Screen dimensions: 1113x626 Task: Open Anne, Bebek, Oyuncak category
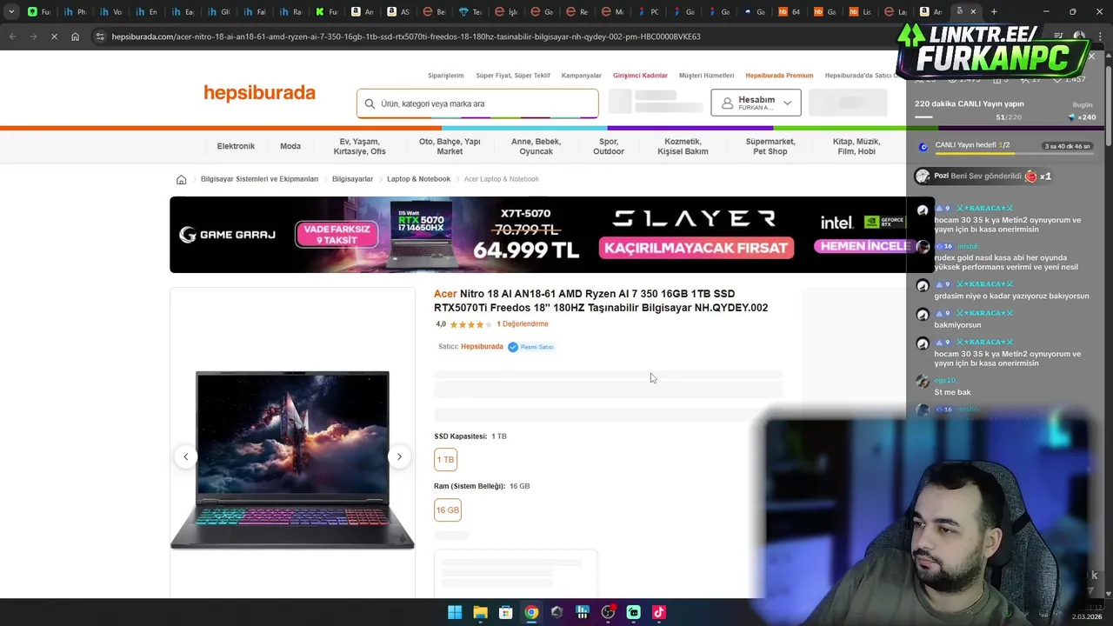536,146
